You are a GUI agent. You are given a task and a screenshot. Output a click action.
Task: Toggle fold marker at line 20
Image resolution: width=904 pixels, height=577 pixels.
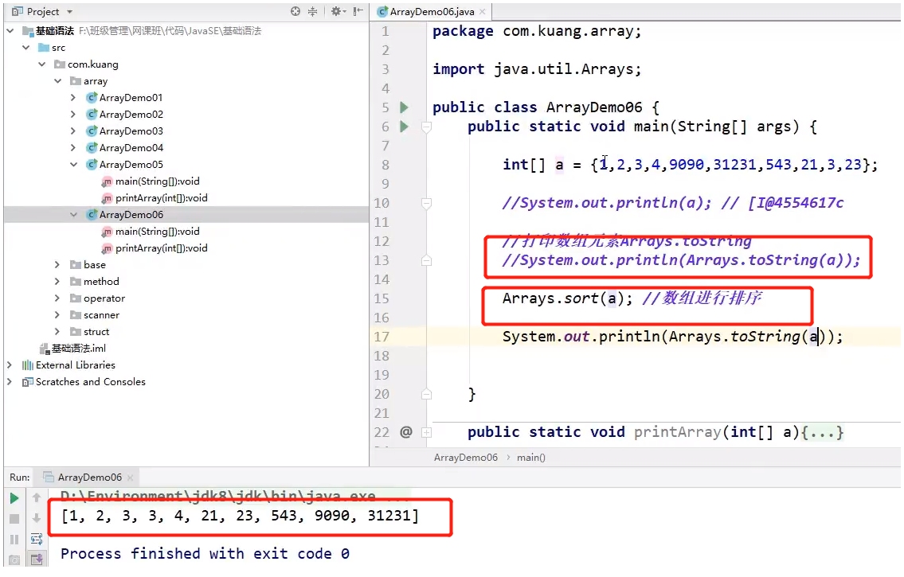427,395
